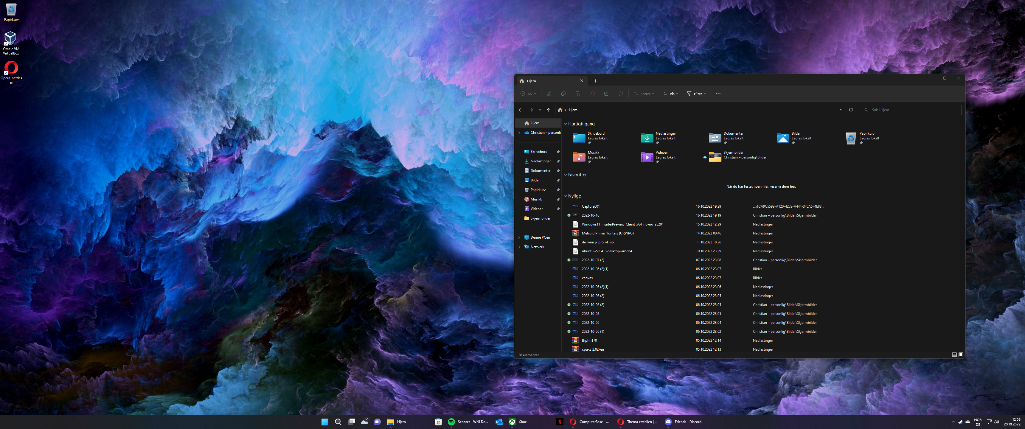The image size is (1025, 429).
Task: Open Skrivebord folder tile in Hurtigtilgang
Action: coord(591,137)
